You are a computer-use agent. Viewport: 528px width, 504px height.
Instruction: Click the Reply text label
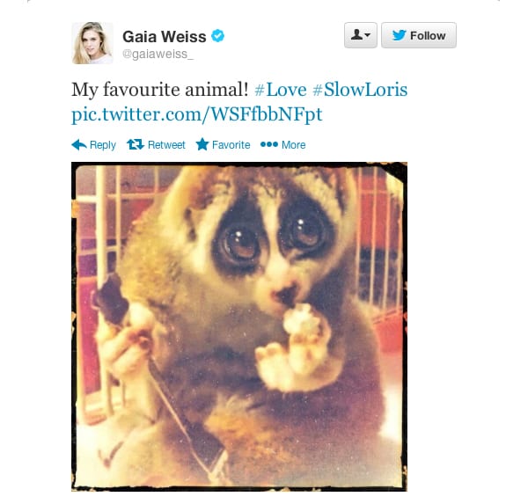coord(103,145)
